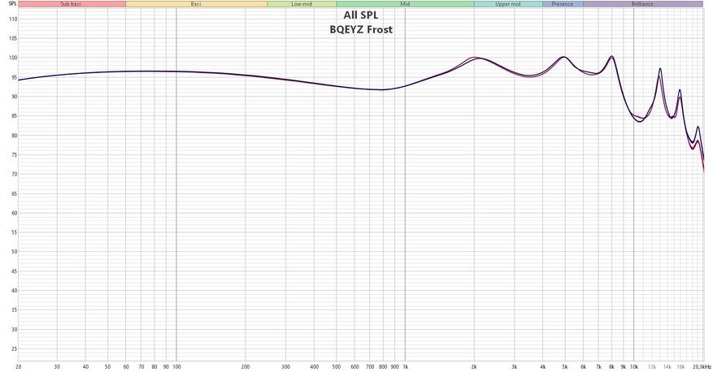This screenshot has height=372, width=713.
Task: Click the 5k label on frequency axis
Action: coord(565,366)
